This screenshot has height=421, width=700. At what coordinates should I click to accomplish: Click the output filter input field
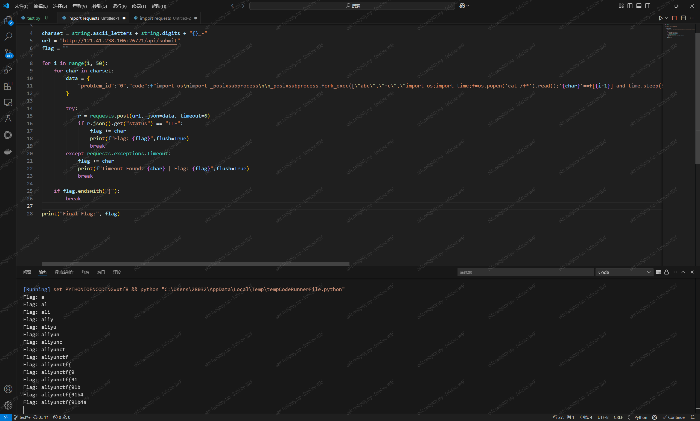(525, 272)
